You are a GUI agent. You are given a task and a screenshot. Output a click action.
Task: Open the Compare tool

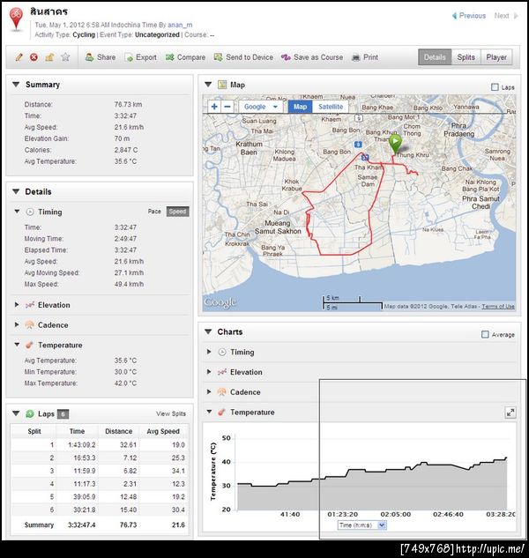(x=185, y=57)
